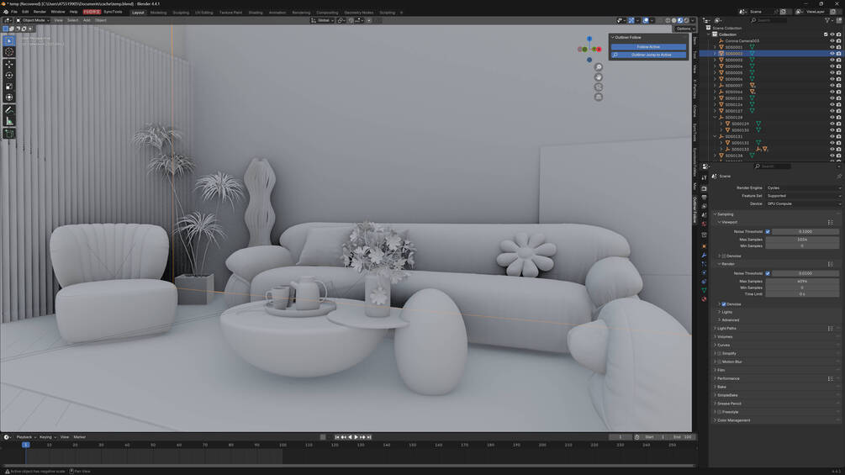Select the Scale tool

click(9, 87)
